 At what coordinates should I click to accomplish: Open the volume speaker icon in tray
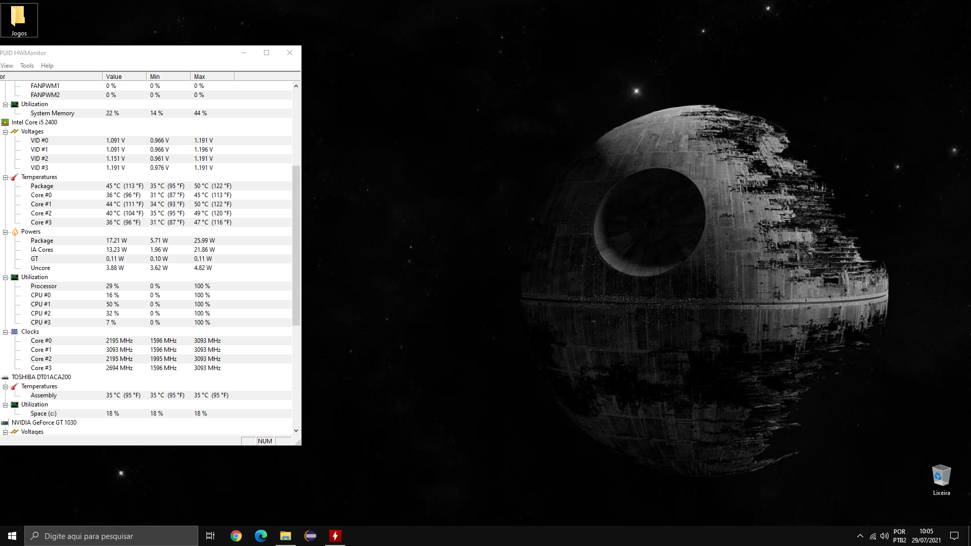pos(885,536)
